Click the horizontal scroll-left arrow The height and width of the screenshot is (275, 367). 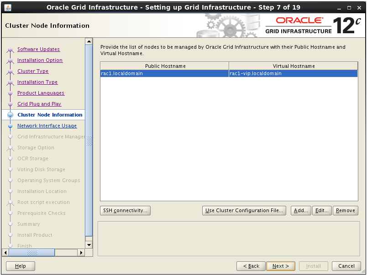pyautogui.click(x=5, y=253)
